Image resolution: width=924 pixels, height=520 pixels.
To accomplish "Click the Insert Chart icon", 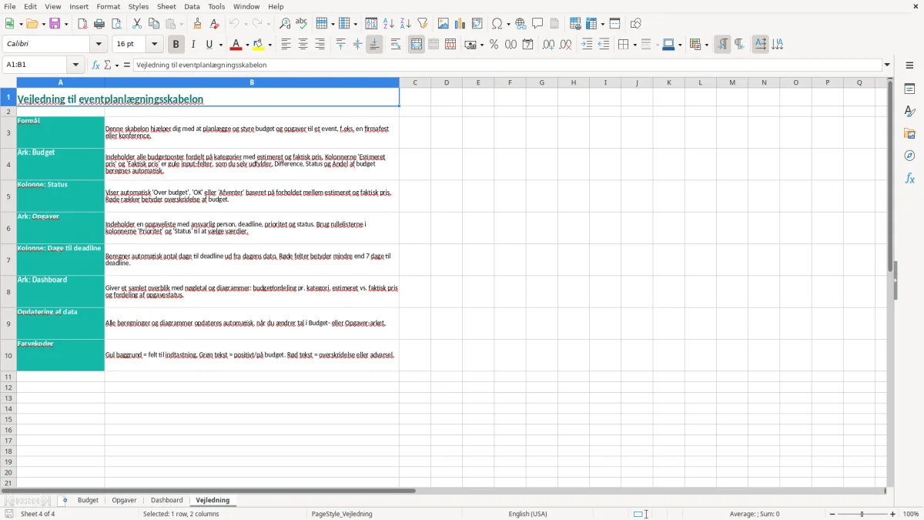I will [x=460, y=24].
